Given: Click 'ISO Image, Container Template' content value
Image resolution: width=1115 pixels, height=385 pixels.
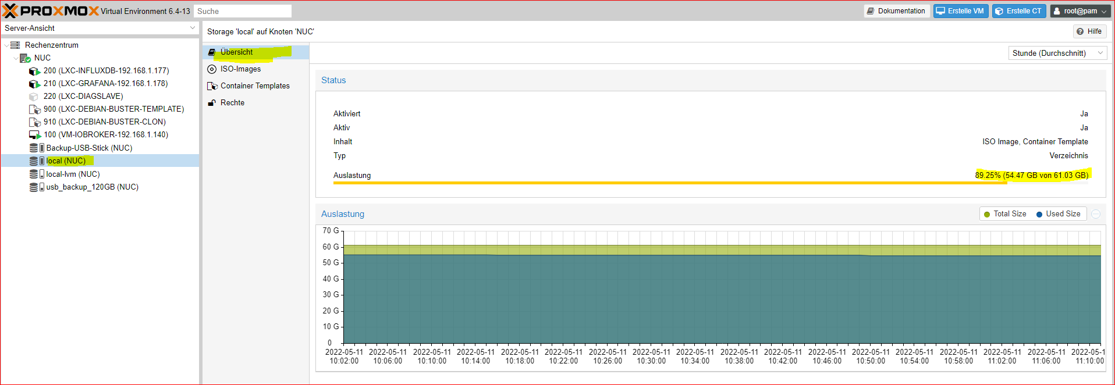Looking at the screenshot, I should 1035,141.
